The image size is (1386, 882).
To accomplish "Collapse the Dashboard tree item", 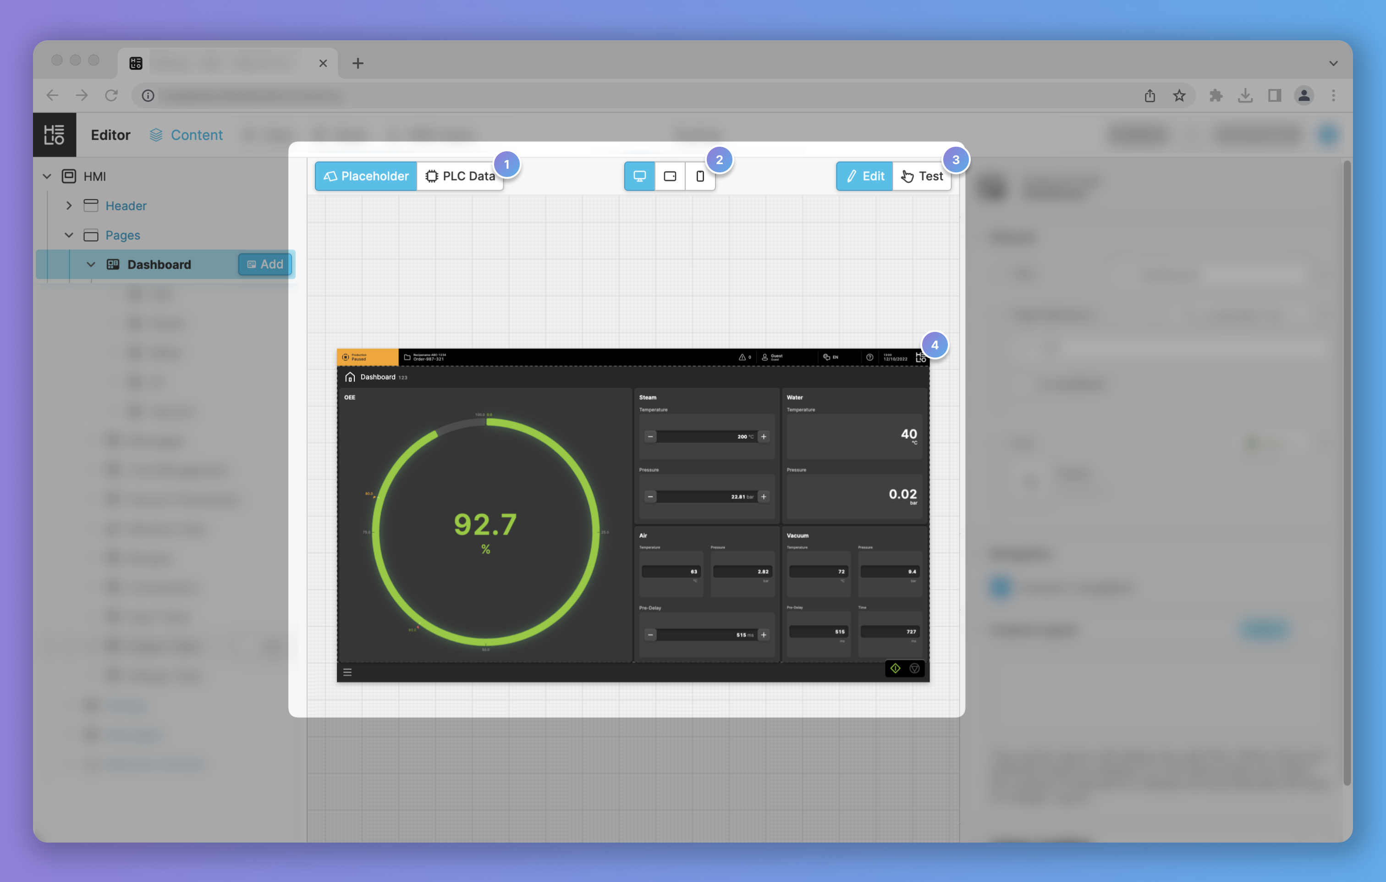I will click(x=91, y=264).
